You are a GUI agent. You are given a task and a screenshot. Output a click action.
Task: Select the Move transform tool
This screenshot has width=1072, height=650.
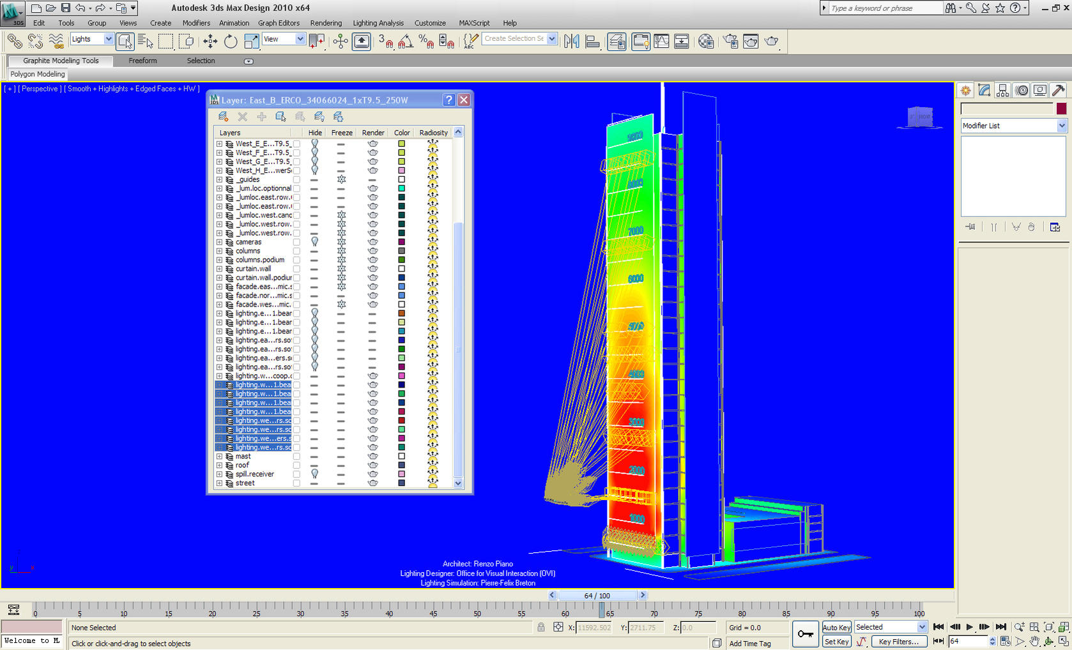point(210,42)
